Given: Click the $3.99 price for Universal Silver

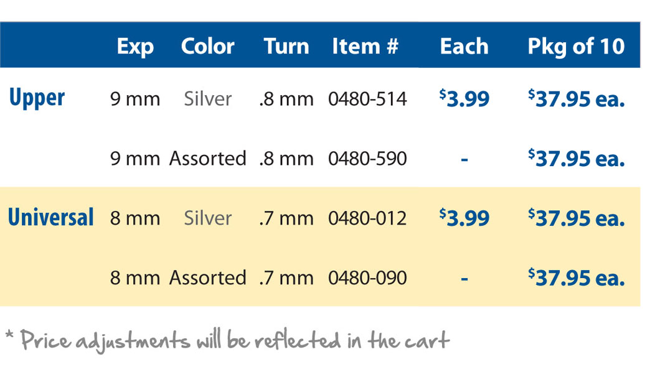Looking at the screenshot, I should point(464,218).
